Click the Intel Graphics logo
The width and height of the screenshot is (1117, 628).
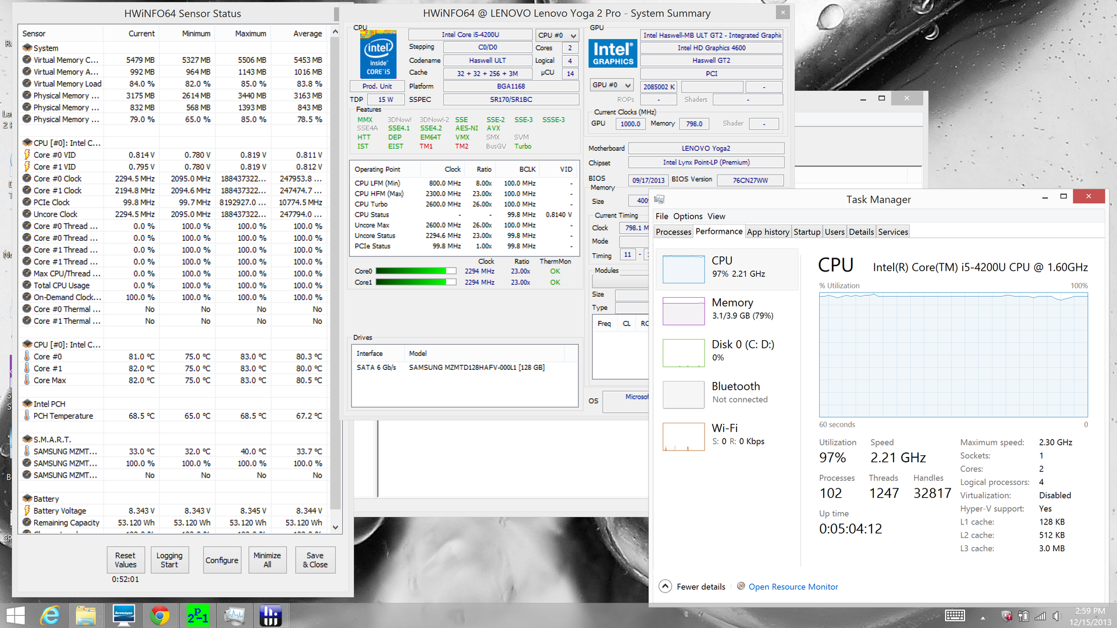pyautogui.click(x=613, y=53)
